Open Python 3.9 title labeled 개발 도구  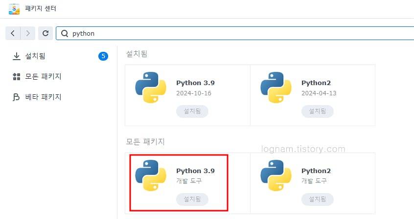click(195, 171)
